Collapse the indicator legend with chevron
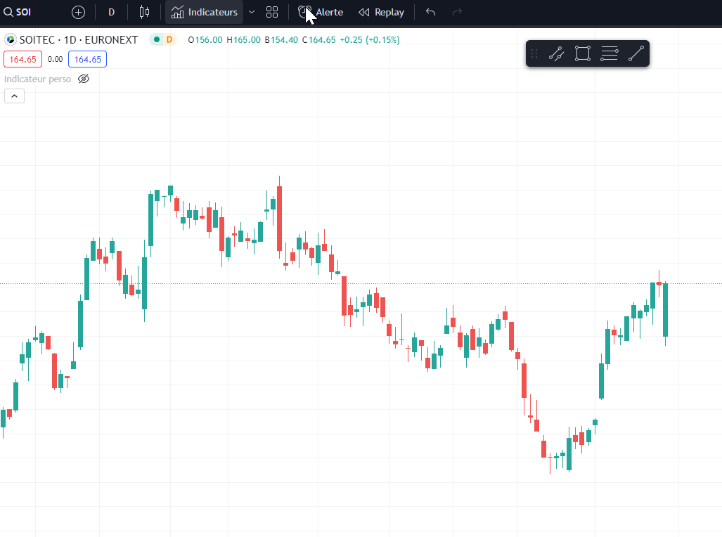Screen dimensions: 722x537 click(14, 96)
